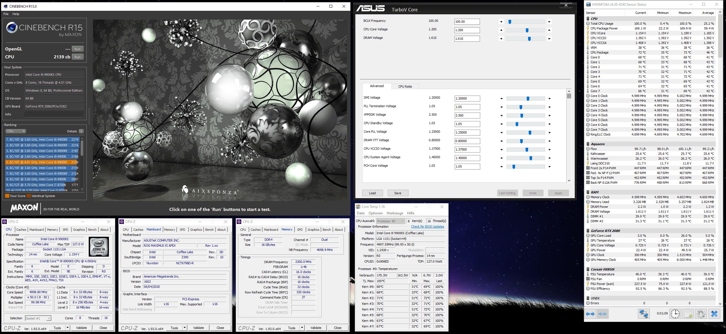Click TurboV Advanced panel scroll-down arrow
The image size is (726, 334).
569,180
